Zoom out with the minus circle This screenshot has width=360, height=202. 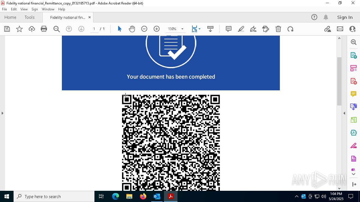coord(144,29)
